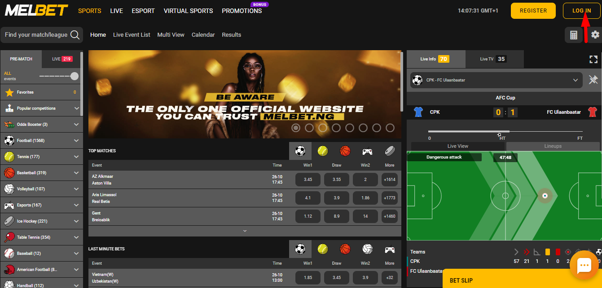Expand live info panel to fullscreen
Viewport: 602px width, 288px height.
coord(593,59)
